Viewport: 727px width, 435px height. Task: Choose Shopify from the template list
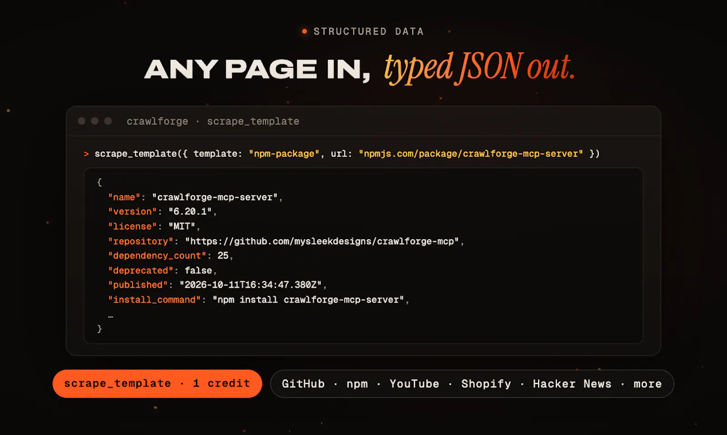pyautogui.click(x=486, y=385)
